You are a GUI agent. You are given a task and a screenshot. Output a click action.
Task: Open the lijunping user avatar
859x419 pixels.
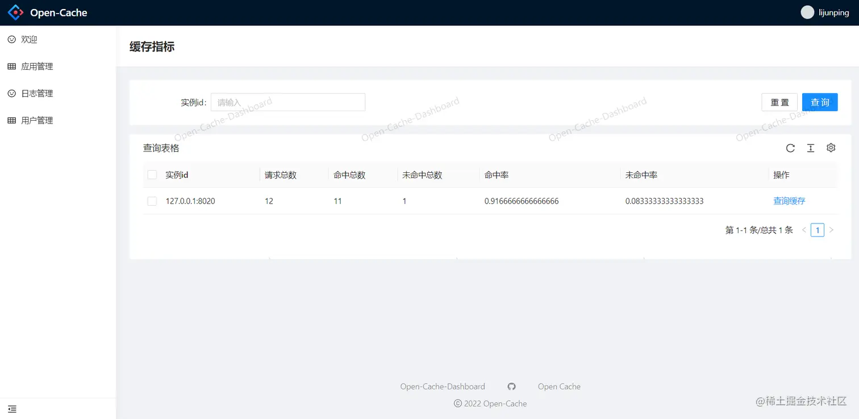coord(807,12)
